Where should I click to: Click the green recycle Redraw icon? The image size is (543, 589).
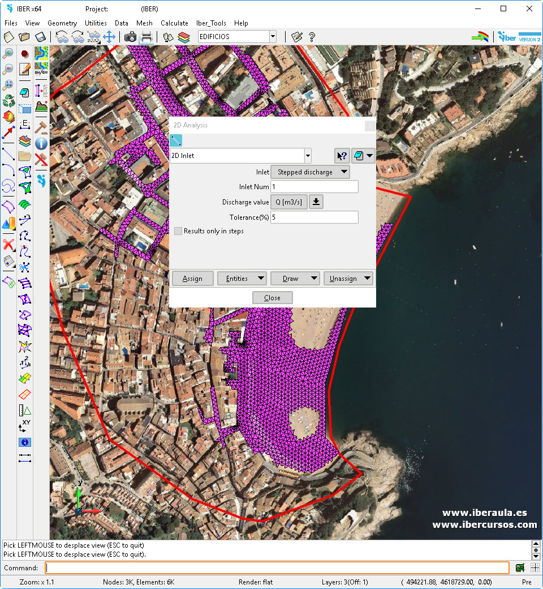(8, 101)
